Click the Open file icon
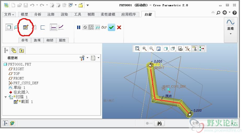 pyautogui.click(x=19, y=5)
